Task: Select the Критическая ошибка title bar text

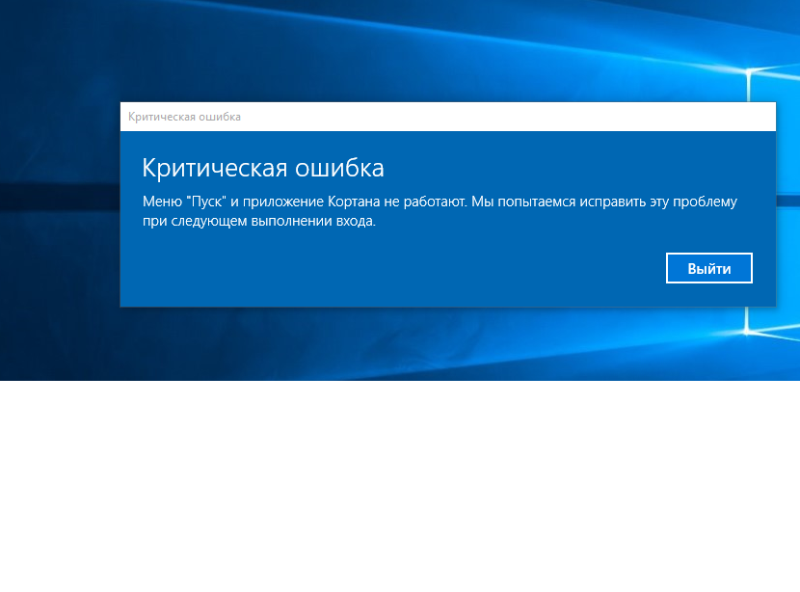Action: (184, 117)
